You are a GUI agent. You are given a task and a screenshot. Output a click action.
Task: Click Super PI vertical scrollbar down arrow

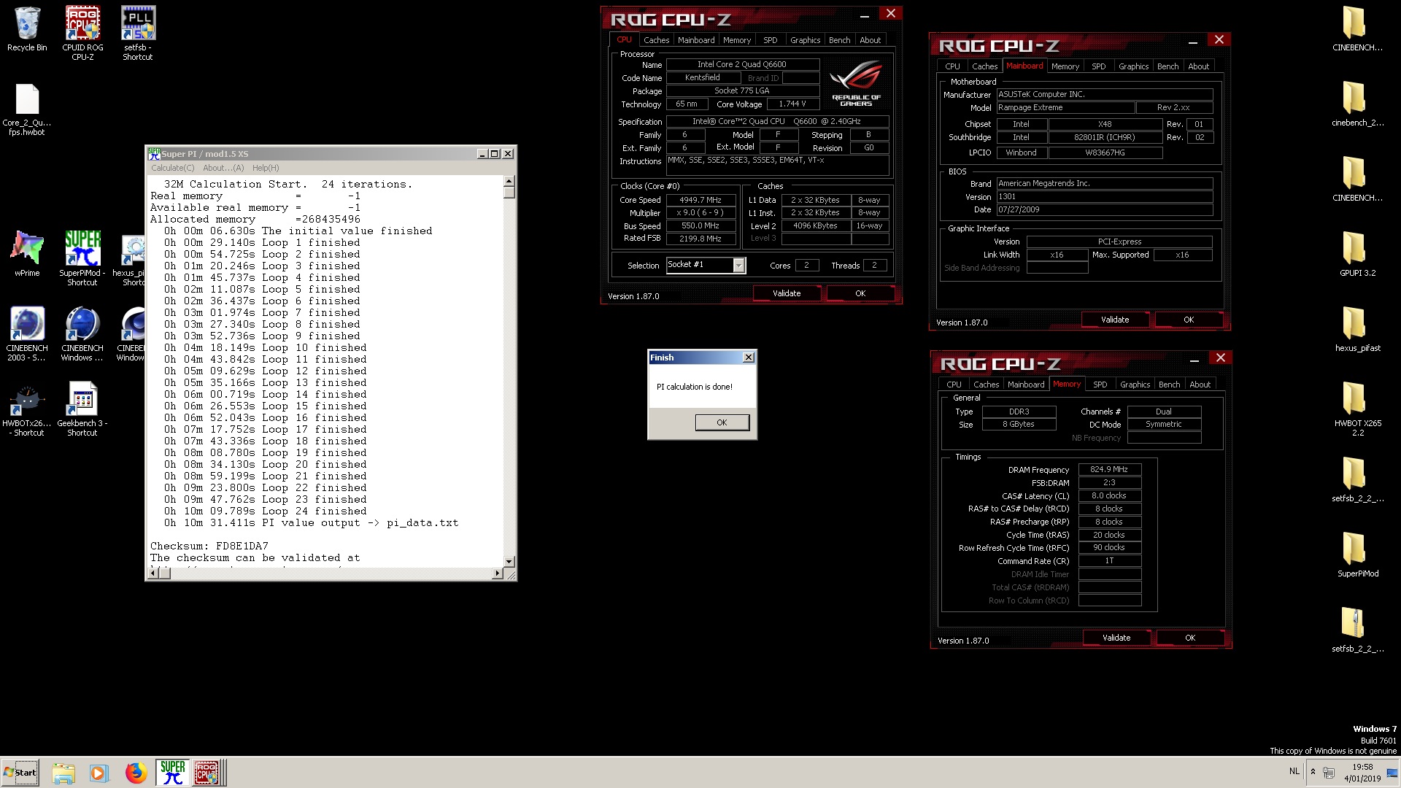click(x=509, y=561)
